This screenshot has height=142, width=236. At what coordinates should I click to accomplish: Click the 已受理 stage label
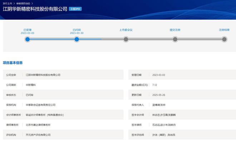tap(28, 30)
